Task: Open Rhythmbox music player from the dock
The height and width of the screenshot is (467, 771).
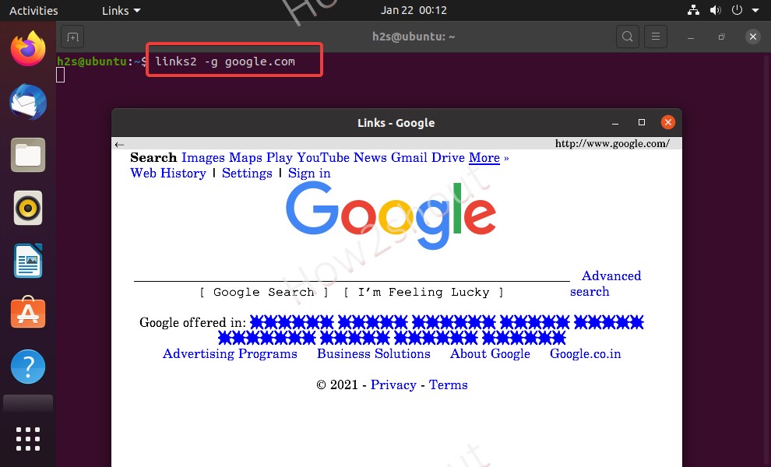Action: [x=28, y=207]
